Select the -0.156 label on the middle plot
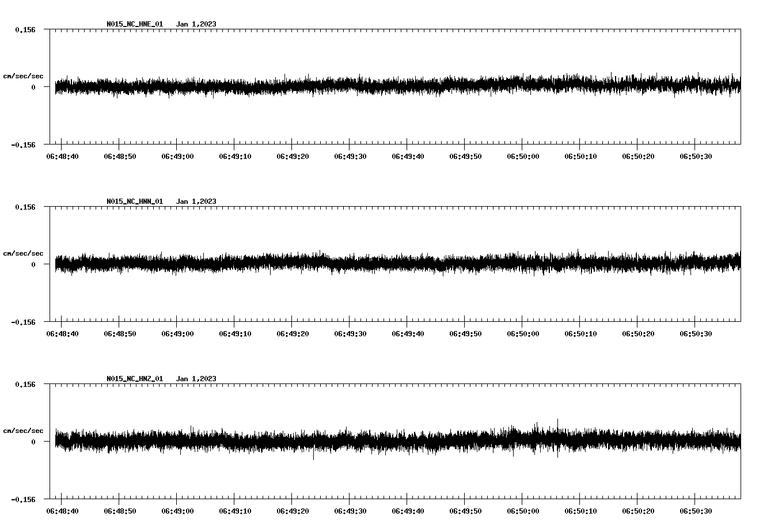 [x=24, y=321]
